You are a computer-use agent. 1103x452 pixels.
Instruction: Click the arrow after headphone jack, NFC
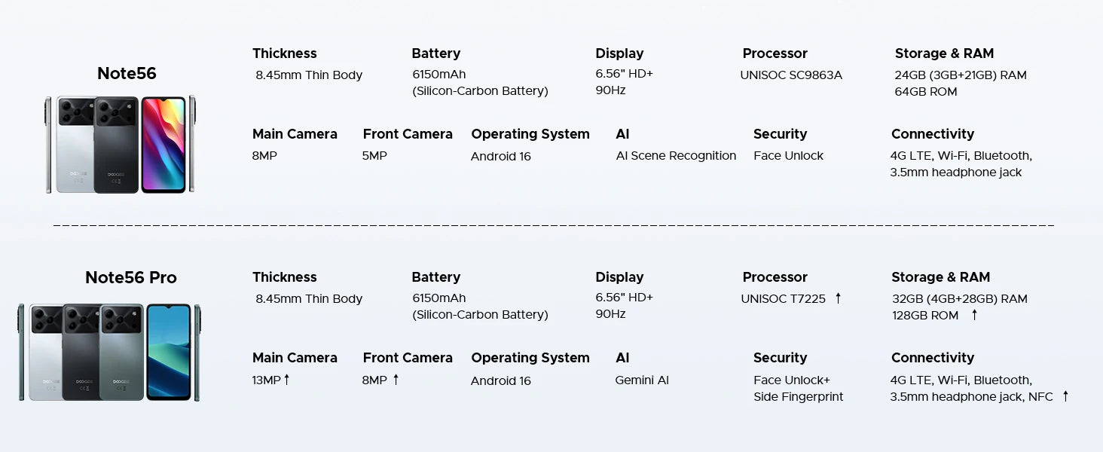(x=1065, y=396)
